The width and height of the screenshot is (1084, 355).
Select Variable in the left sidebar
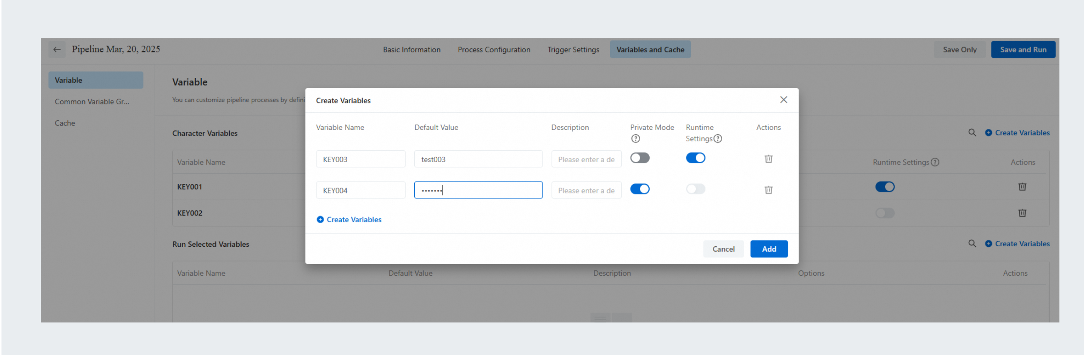96,80
